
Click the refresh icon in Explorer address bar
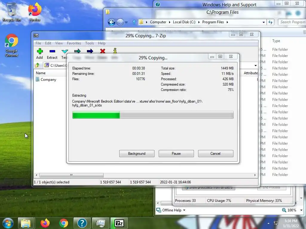tap(270, 22)
